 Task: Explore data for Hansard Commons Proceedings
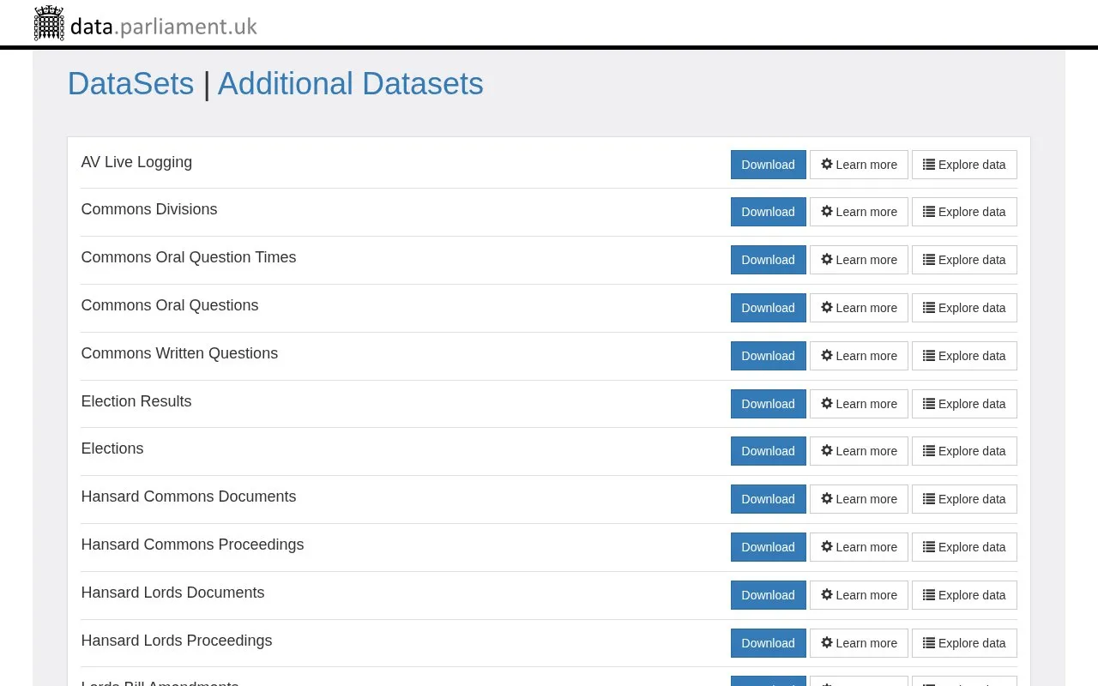964,547
